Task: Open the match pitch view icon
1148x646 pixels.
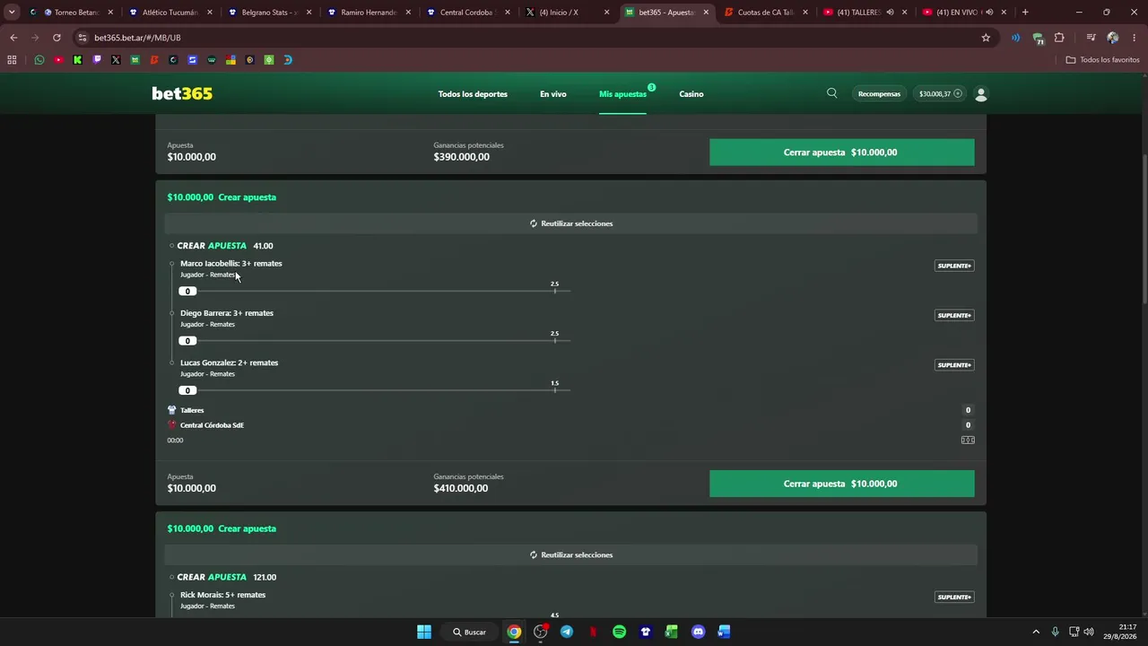Action: (968, 440)
